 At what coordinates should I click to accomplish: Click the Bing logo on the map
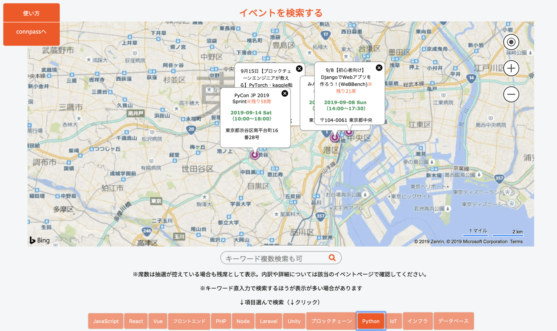[x=40, y=240]
